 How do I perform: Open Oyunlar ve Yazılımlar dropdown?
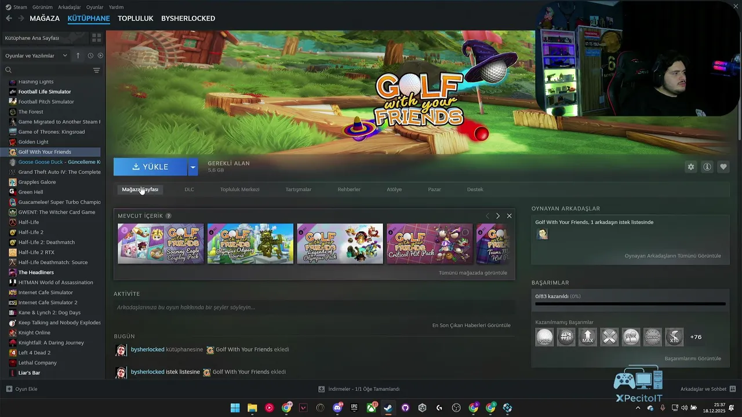(36, 56)
